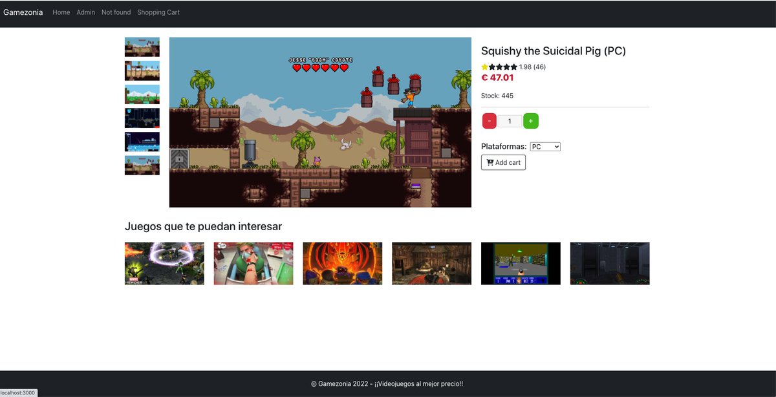Open the Admin nav link
This screenshot has width=776, height=397.
(85, 12)
